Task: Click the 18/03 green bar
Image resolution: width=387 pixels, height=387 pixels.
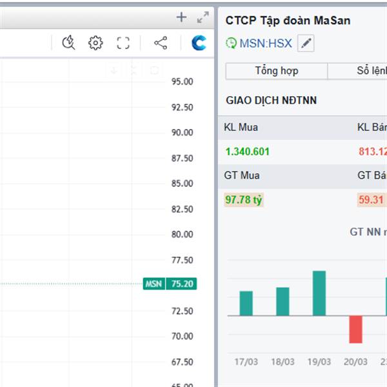Action: 283,301
